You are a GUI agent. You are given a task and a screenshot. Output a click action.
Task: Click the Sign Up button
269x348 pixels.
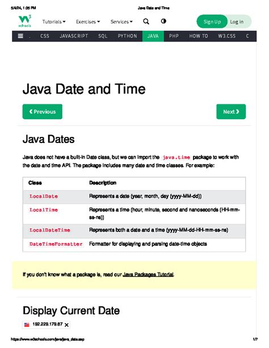[x=212, y=22]
